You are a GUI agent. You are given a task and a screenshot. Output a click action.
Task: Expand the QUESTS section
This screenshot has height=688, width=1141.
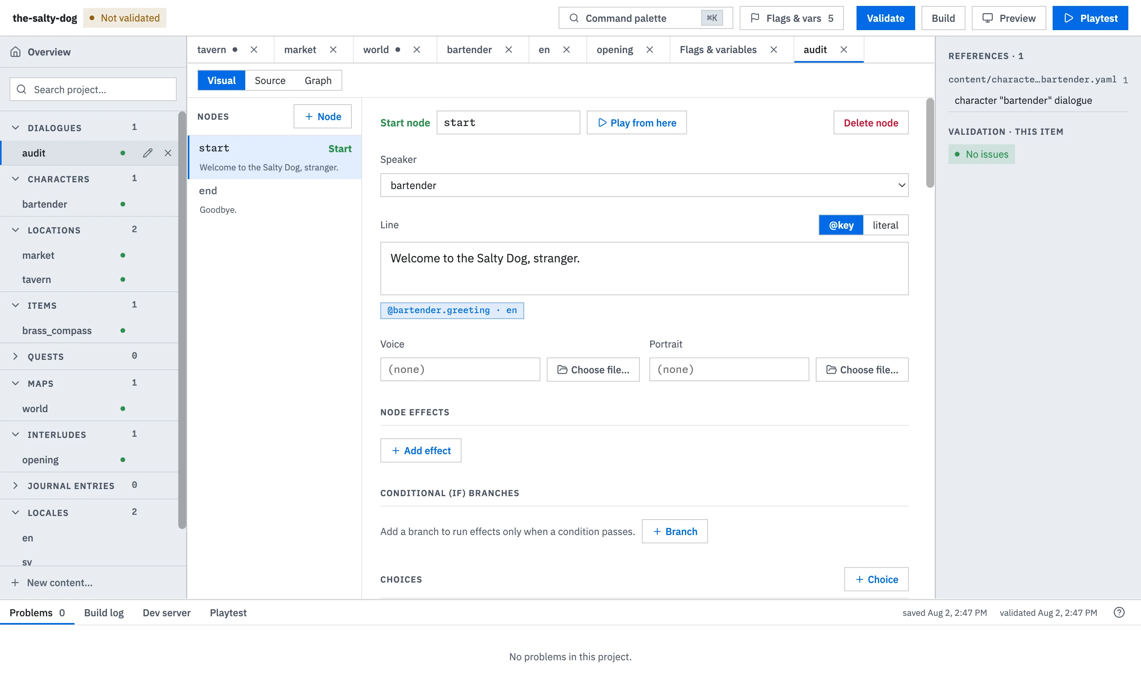[15, 356]
